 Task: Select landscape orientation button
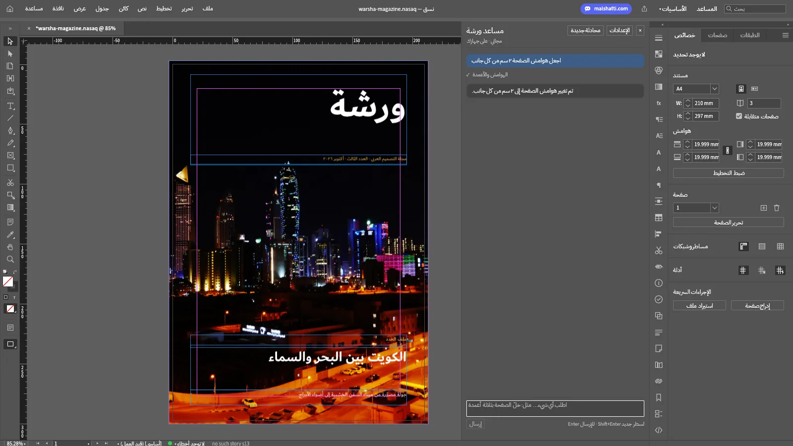(x=755, y=89)
